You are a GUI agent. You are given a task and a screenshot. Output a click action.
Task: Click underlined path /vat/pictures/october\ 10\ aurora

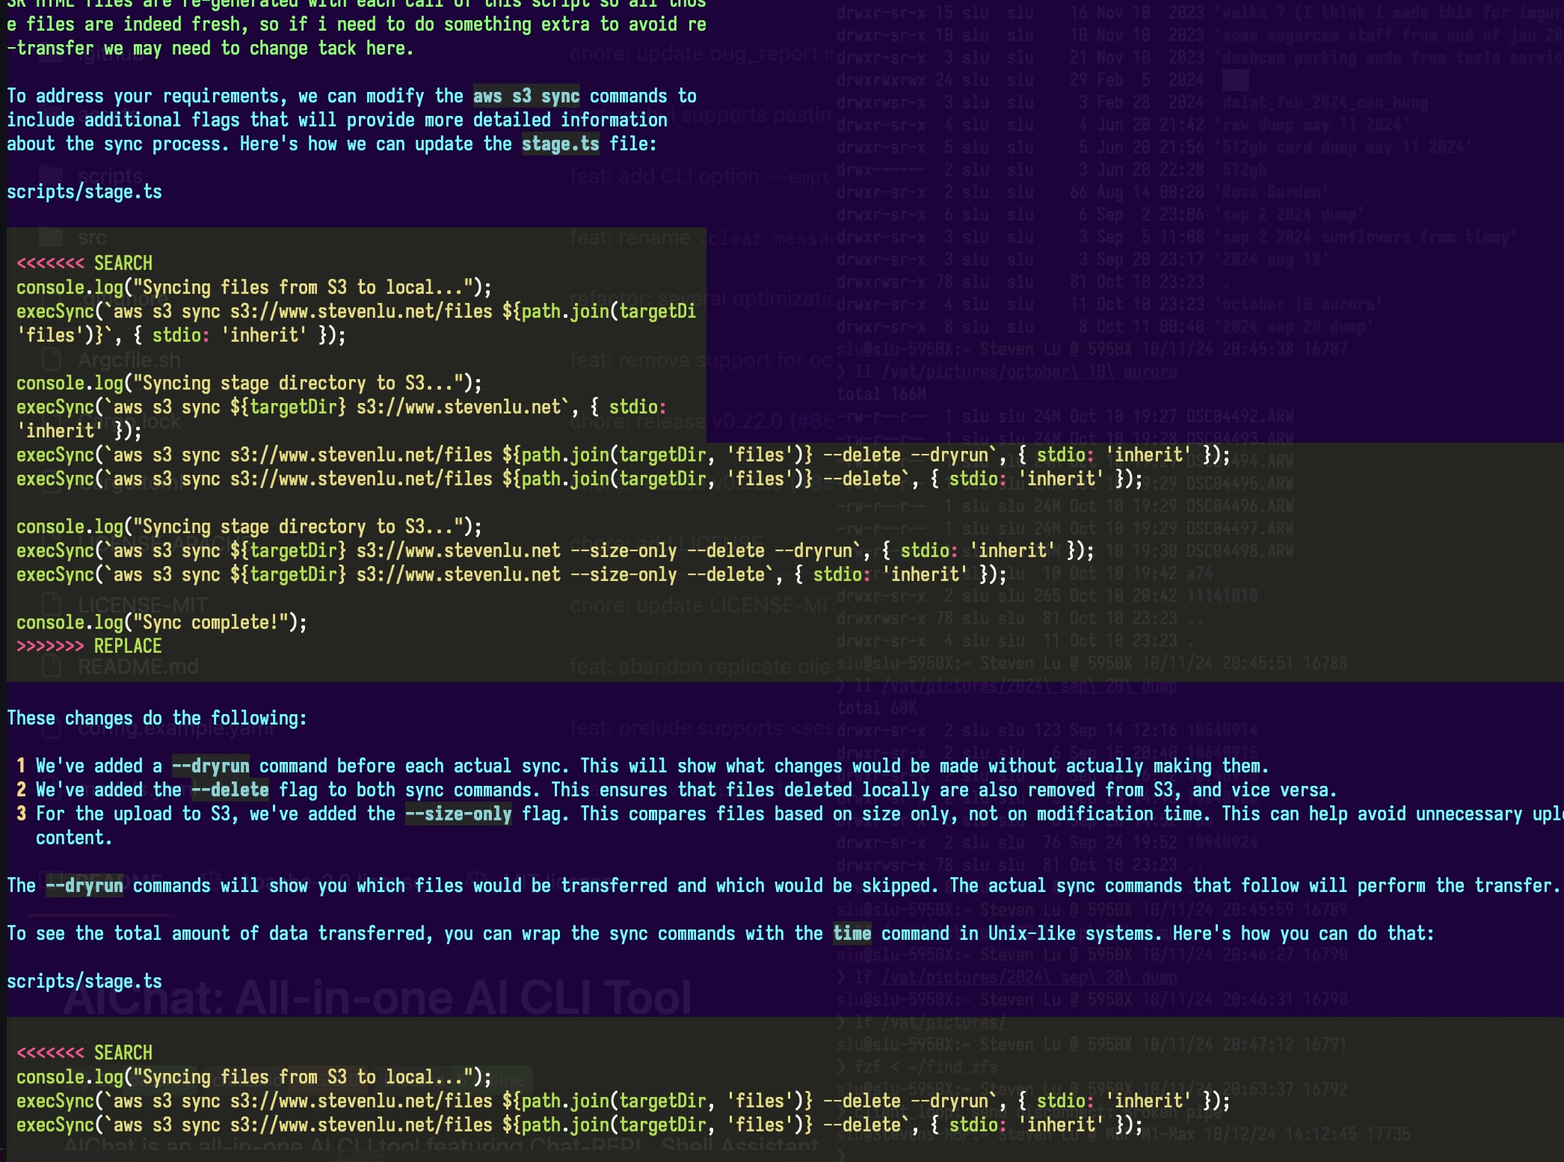point(1029,372)
